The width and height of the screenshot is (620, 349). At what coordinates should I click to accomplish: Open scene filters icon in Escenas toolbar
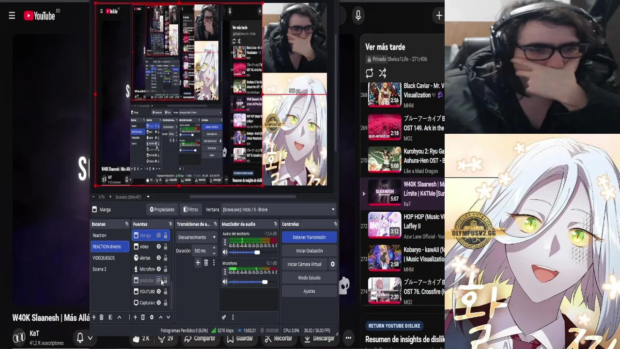pos(110,317)
